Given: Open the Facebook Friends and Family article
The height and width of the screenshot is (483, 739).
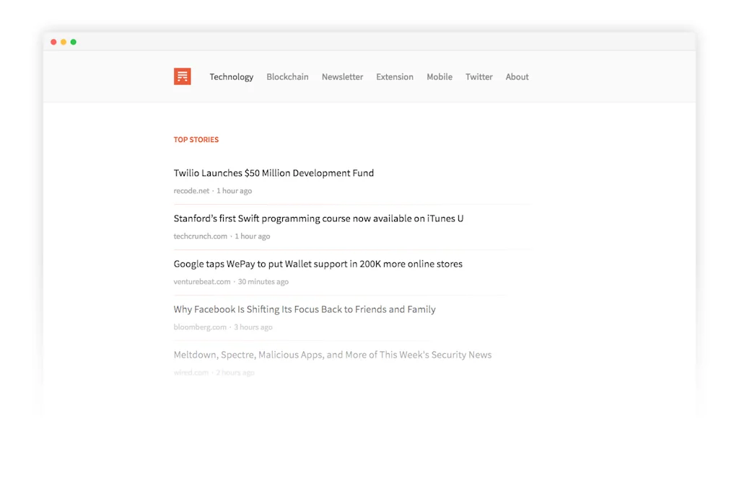Looking at the screenshot, I should click(304, 309).
